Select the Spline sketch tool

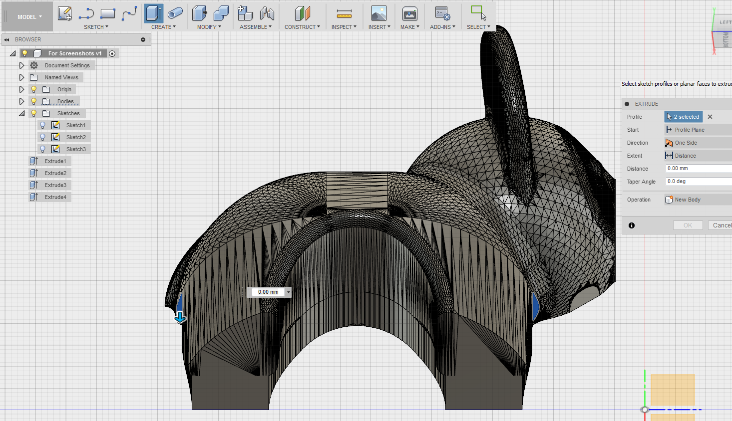click(x=129, y=13)
